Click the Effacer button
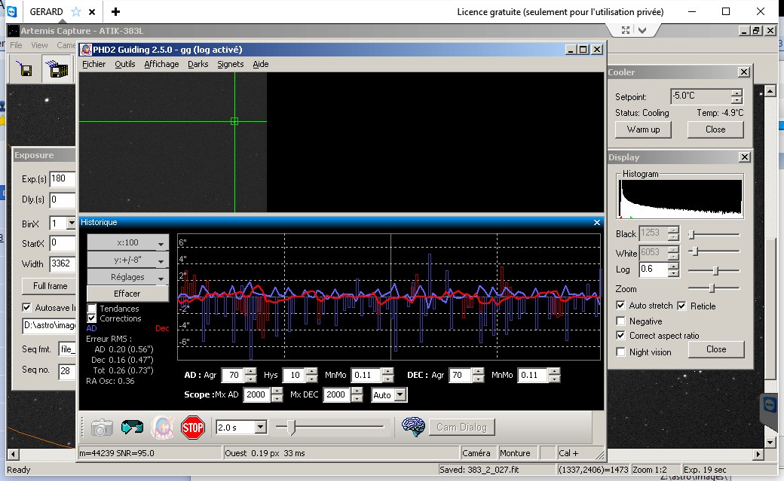Screen dimensions: 784x481 [x=127, y=294]
